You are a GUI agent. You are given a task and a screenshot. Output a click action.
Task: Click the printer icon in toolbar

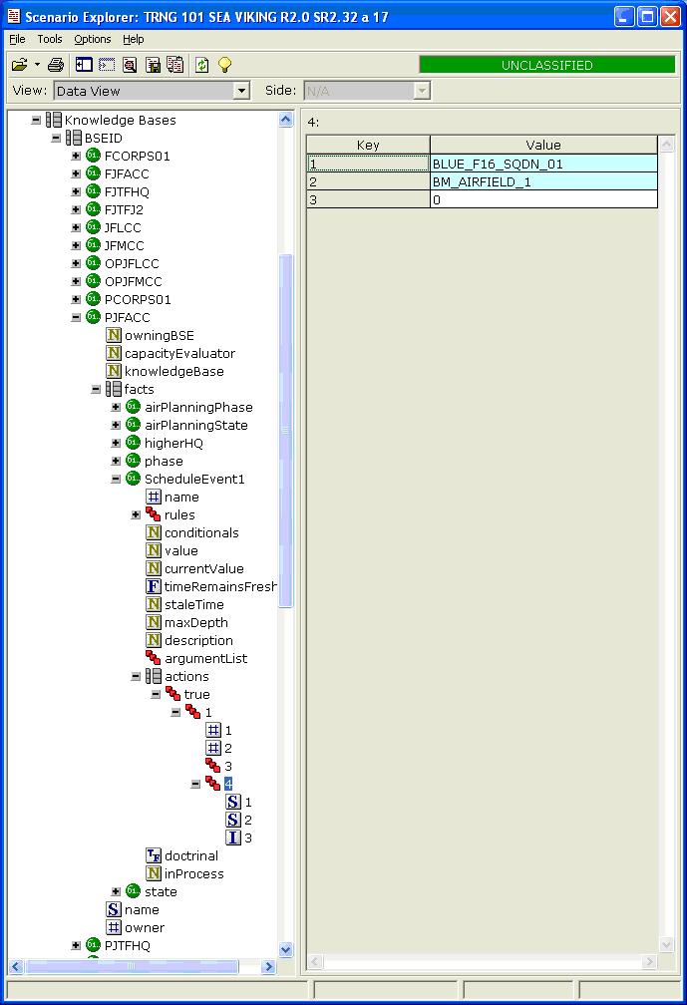[56, 65]
